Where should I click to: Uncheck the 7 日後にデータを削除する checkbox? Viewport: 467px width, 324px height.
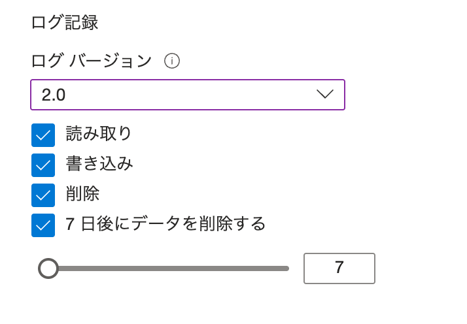(43, 225)
